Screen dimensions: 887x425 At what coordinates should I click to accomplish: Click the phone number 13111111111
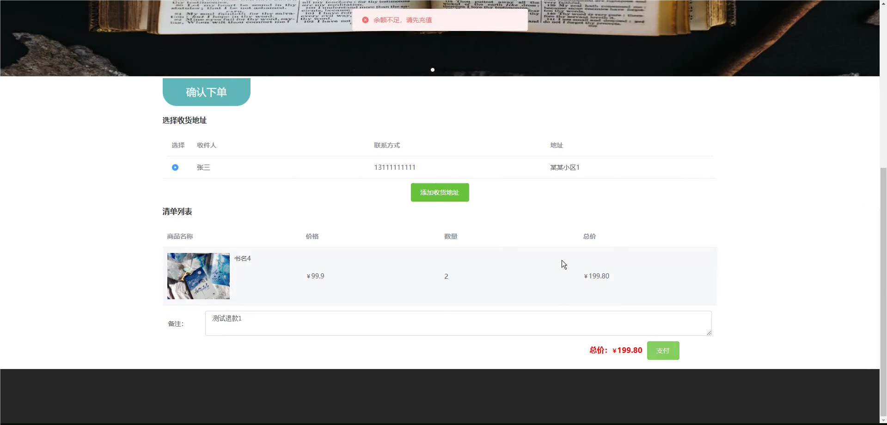coord(395,167)
